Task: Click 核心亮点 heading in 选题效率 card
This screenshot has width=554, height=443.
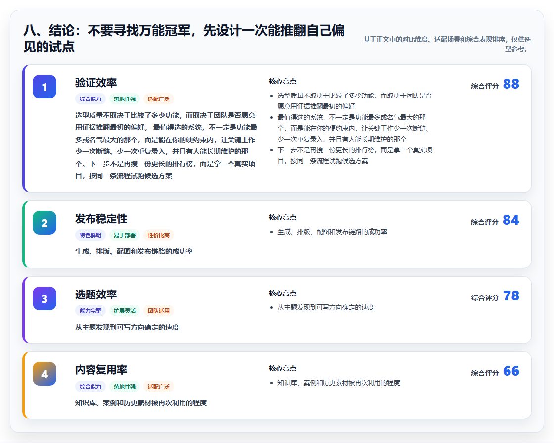Action: 282,293
